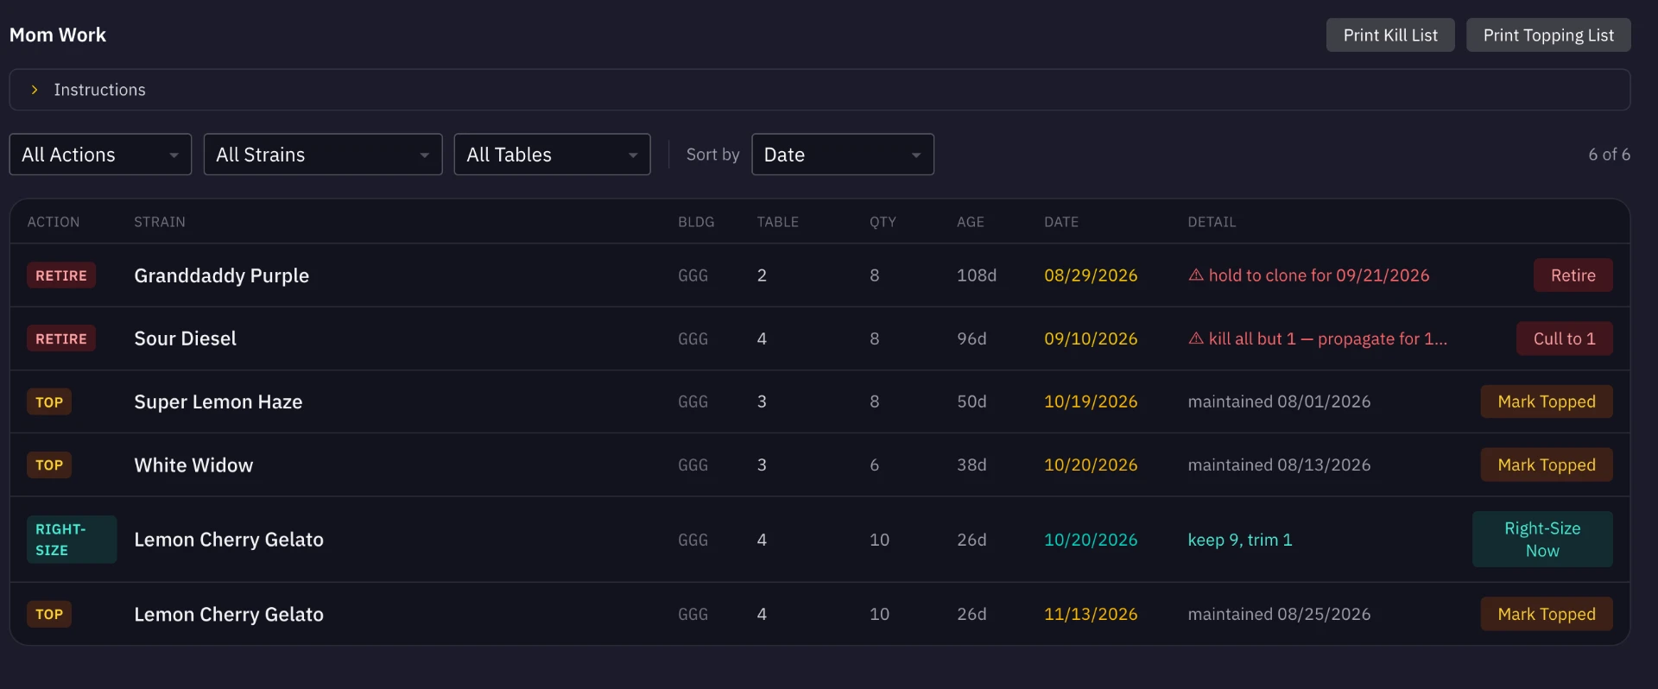Select the Granddaddy Purple strain name
This screenshot has width=1658, height=689.
221,275
